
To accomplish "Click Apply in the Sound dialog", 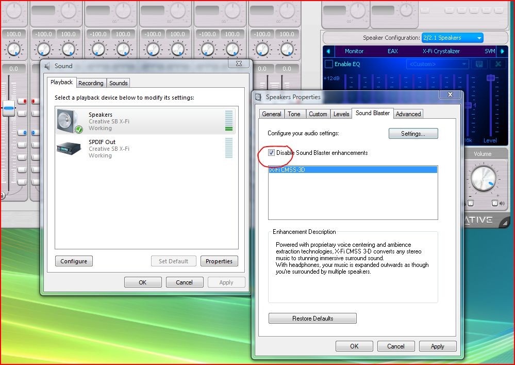I will pyautogui.click(x=226, y=282).
